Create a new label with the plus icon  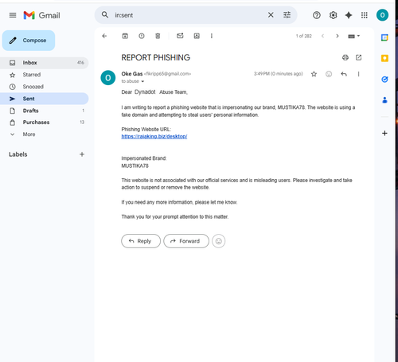pyautogui.click(x=82, y=154)
